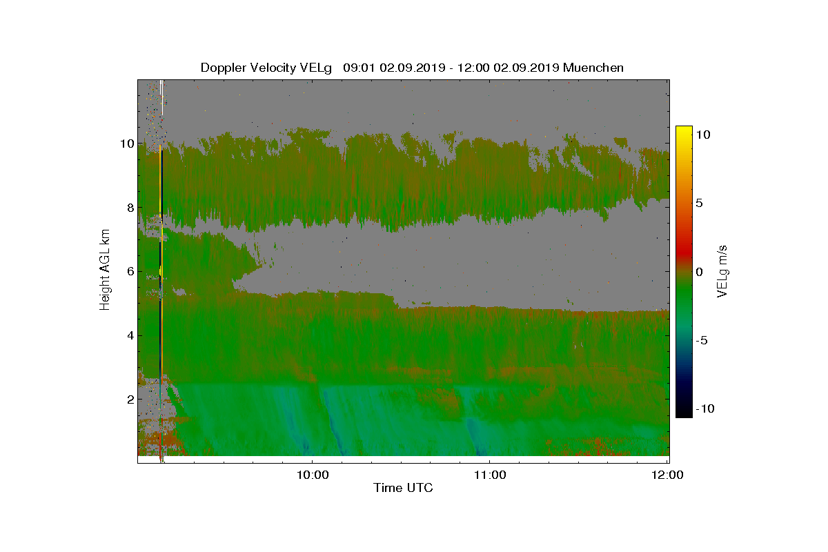Click the yellow top of the colorbar

(x=684, y=132)
